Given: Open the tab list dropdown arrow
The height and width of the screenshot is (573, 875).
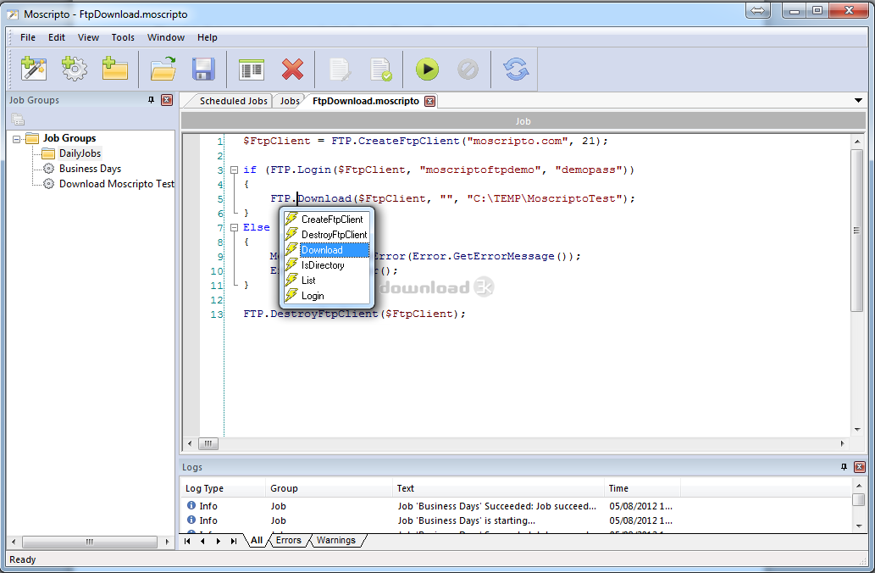Looking at the screenshot, I should pos(858,101).
